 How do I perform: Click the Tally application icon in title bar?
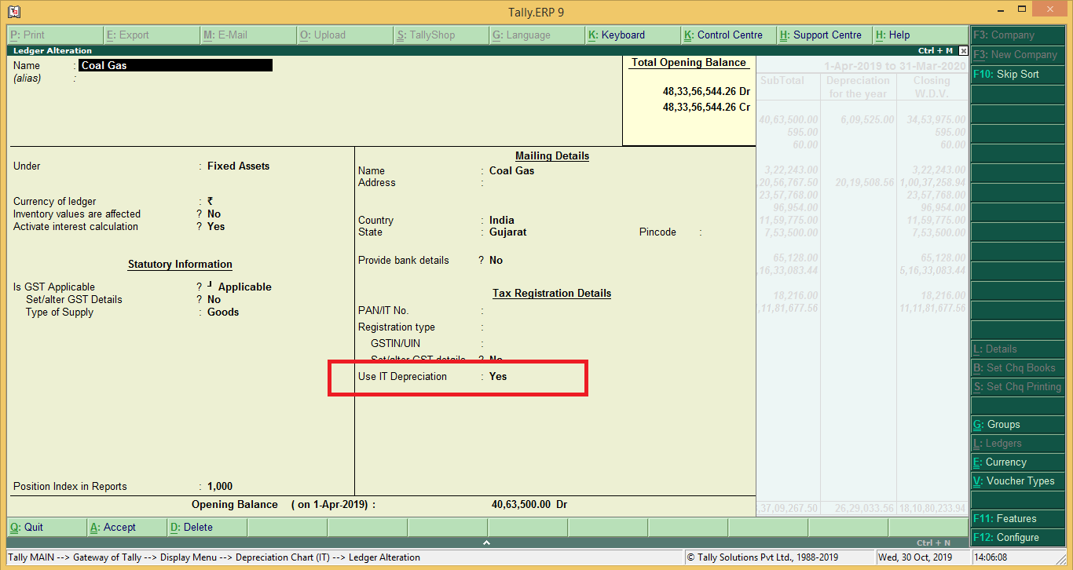[x=14, y=12]
